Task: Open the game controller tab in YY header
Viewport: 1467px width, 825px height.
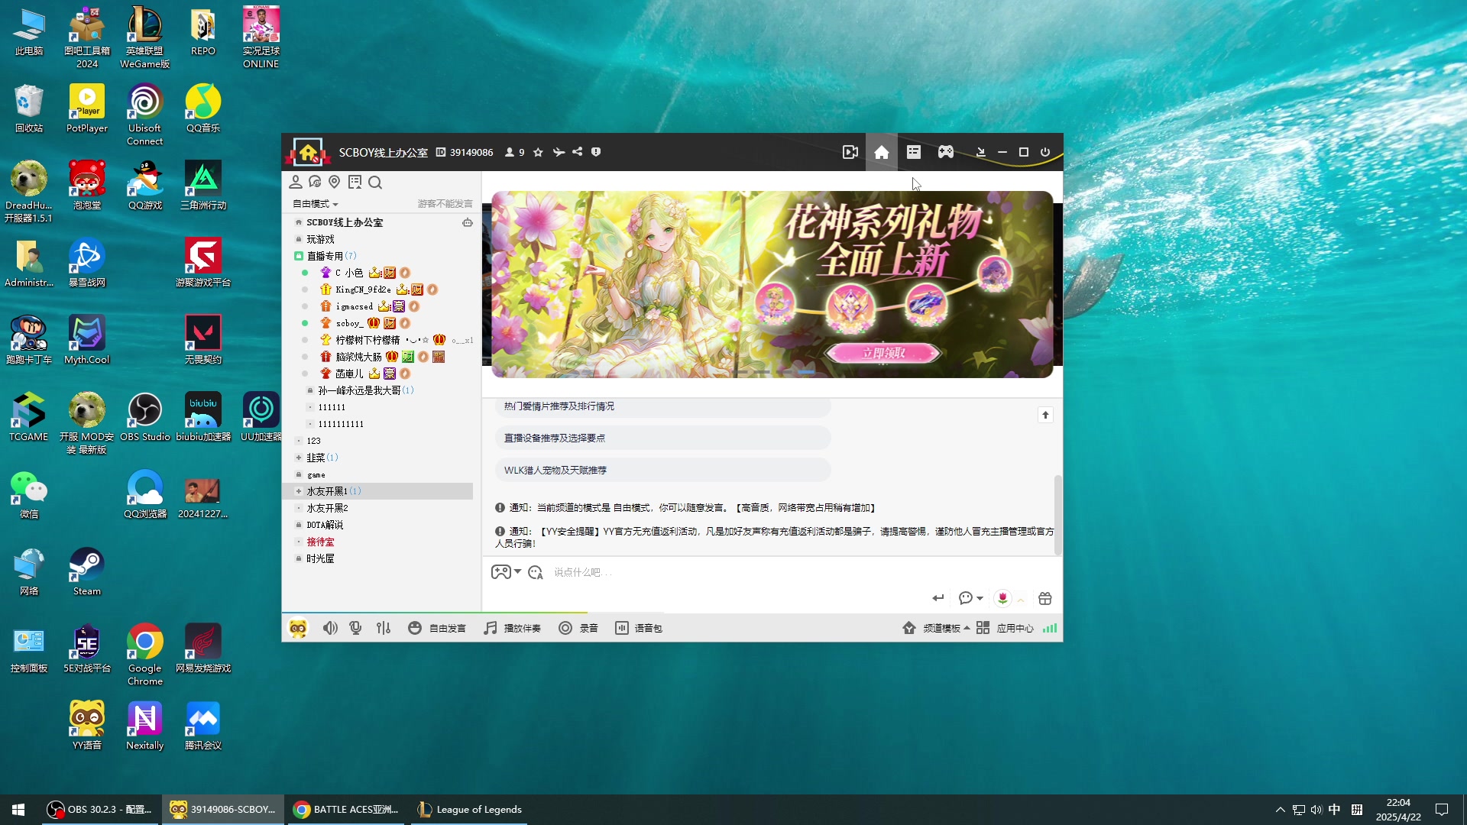Action: pyautogui.click(x=946, y=152)
